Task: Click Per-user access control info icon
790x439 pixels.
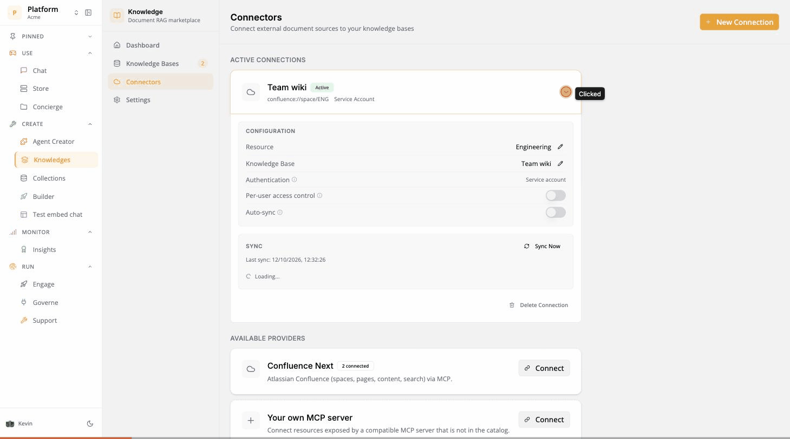Action: click(x=319, y=196)
